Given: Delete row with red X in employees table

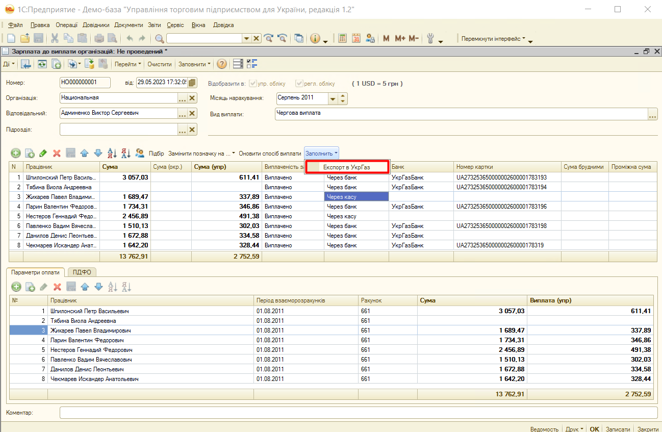Looking at the screenshot, I should click(x=57, y=153).
